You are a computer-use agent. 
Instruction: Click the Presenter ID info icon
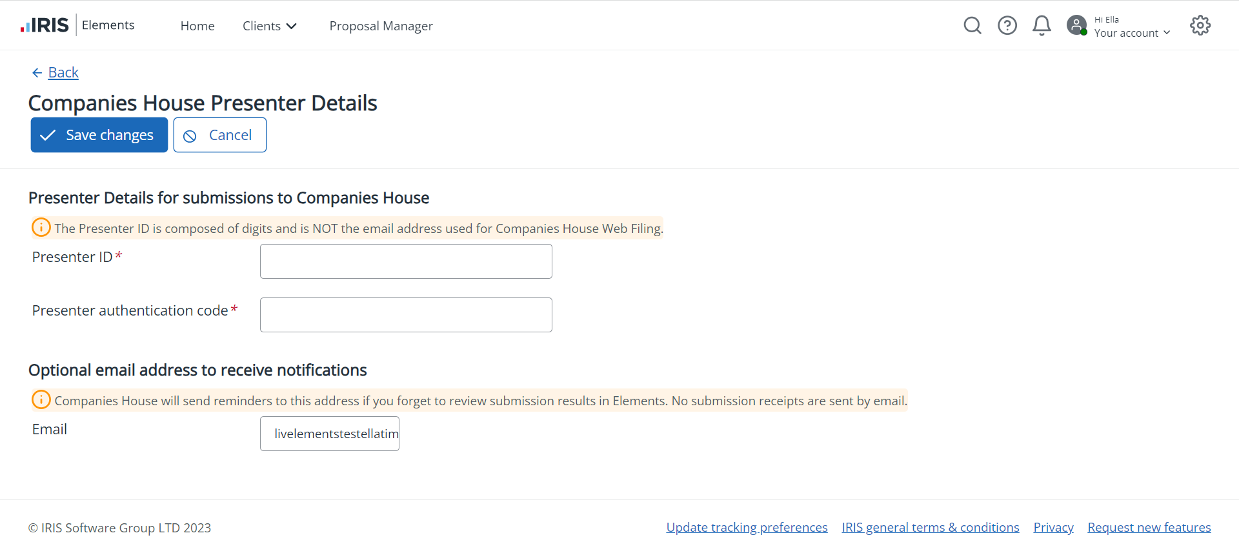(41, 228)
